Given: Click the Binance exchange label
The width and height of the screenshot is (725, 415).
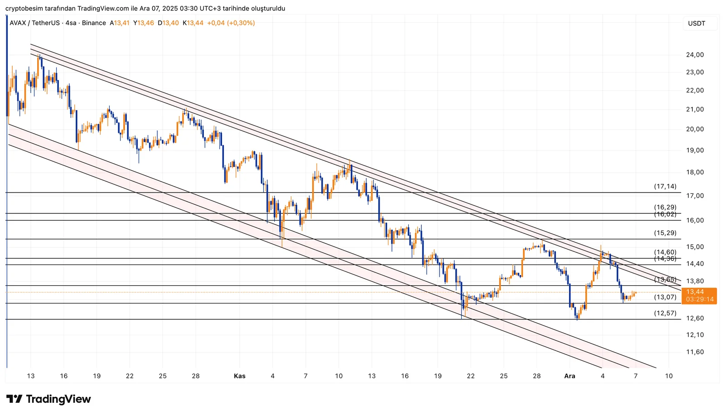Looking at the screenshot, I should tap(94, 23).
